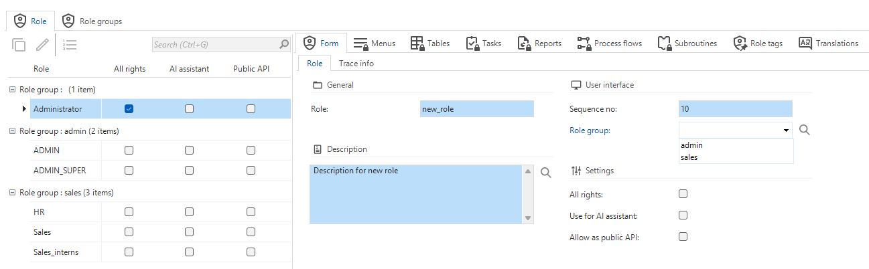Viewport: 869px width, 269px height.
Task: Open the Form tab
Action: pos(321,43)
